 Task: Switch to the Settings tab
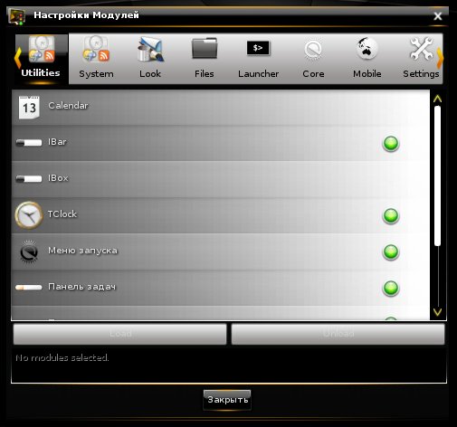(x=421, y=59)
